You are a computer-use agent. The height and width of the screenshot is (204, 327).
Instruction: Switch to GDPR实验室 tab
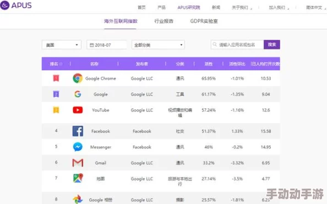(x=204, y=21)
